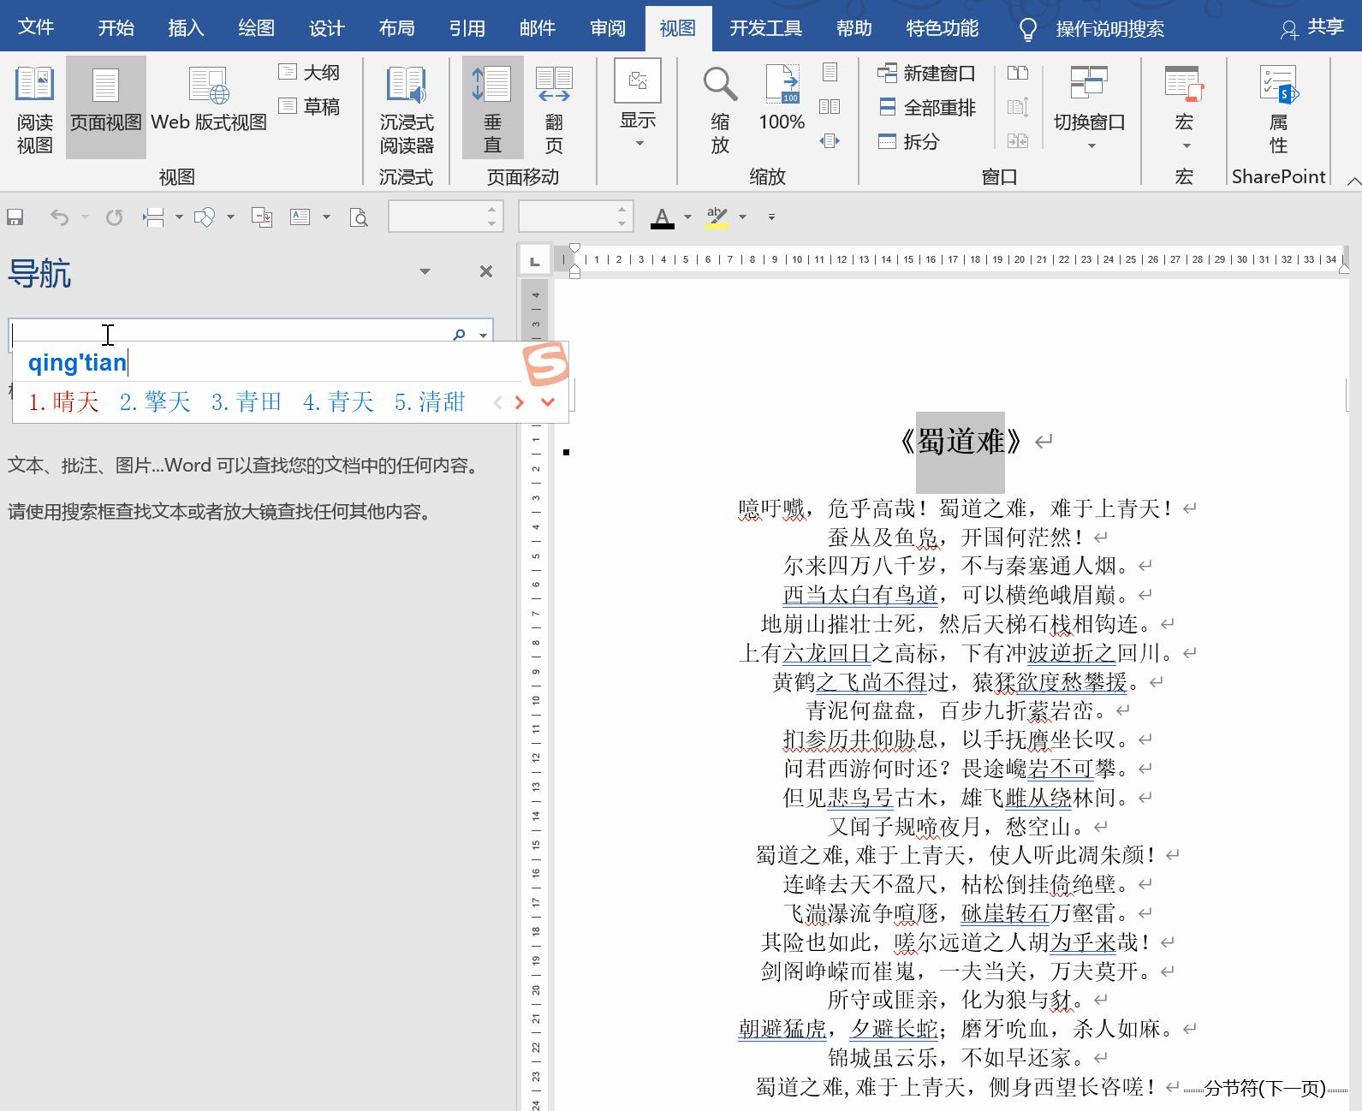
Task: Click the 分节符(下一页) section break
Action: [1264, 1089]
